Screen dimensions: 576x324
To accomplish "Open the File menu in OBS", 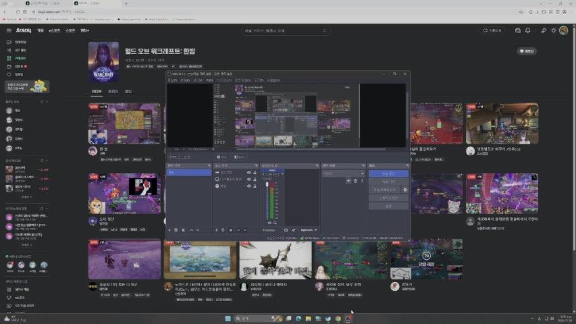I will 172,80.
